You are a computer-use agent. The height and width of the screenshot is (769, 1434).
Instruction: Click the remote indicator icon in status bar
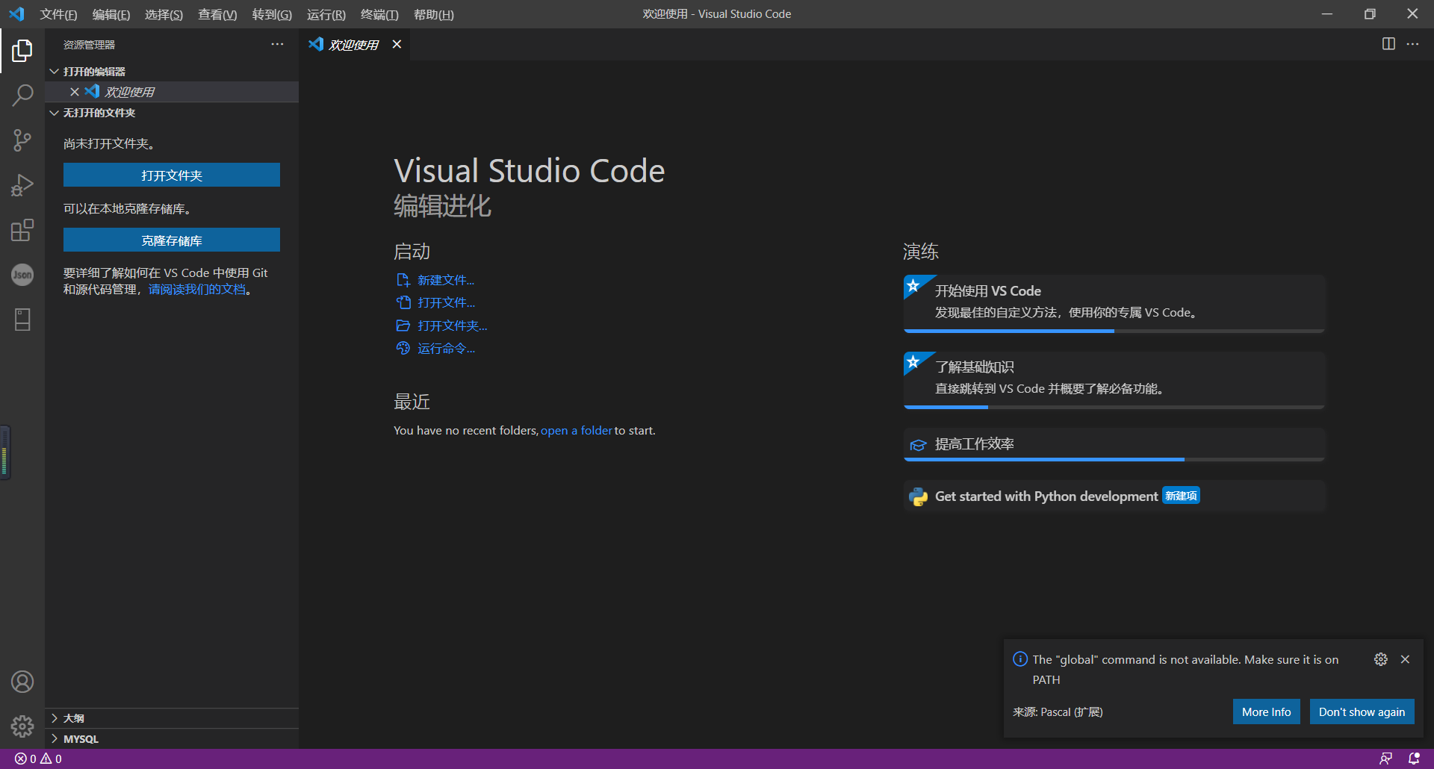pyautogui.click(x=1387, y=758)
